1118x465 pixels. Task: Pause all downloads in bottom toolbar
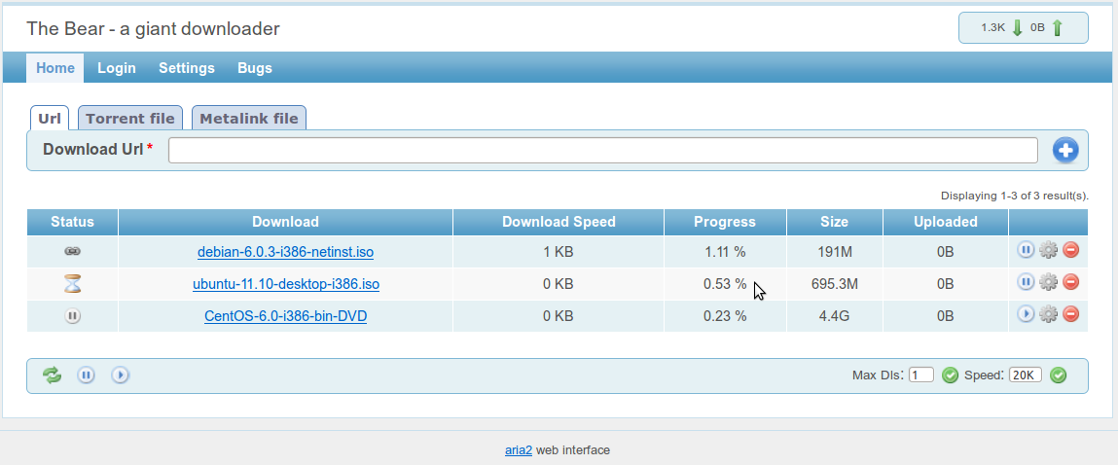pyautogui.click(x=87, y=375)
